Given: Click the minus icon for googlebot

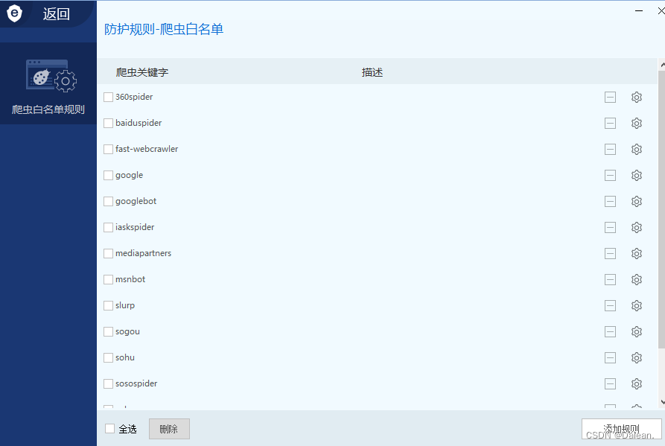Looking at the screenshot, I should [610, 201].
